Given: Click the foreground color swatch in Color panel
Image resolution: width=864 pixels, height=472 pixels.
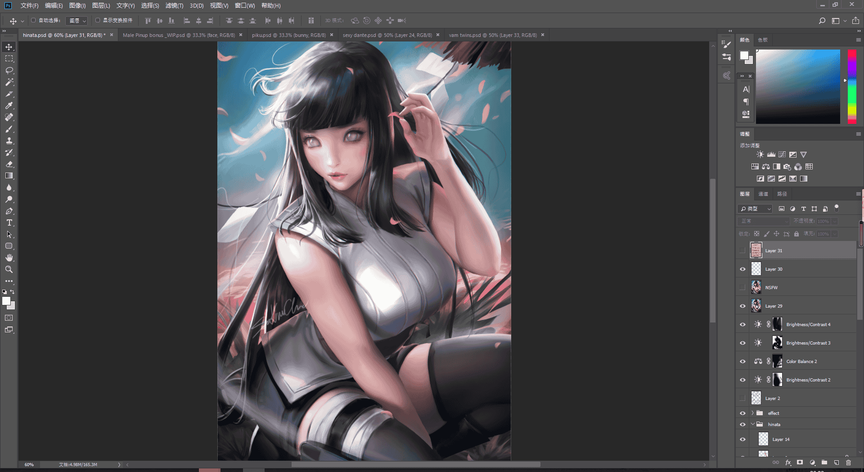Looking at the screenshot, I should 744,55.
